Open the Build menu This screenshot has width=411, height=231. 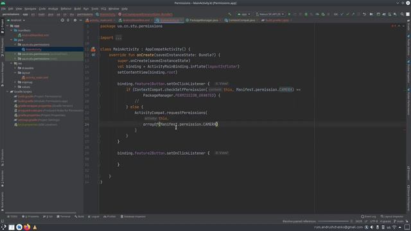[77, 8]
